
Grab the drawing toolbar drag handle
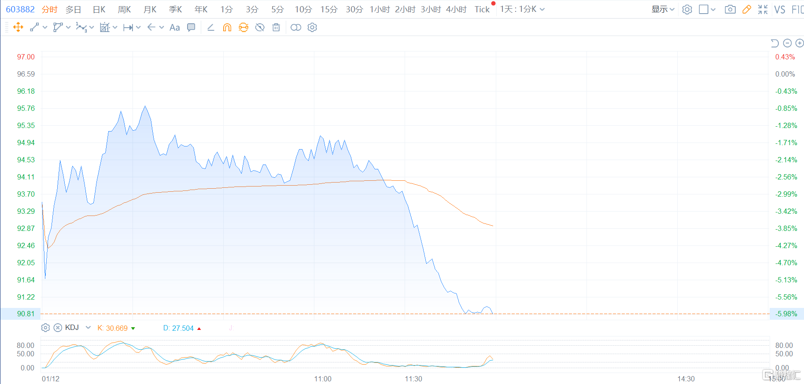[7, 27]
